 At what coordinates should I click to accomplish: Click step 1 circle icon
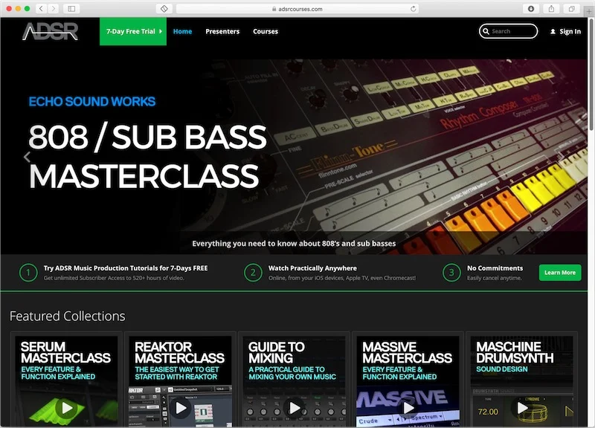28,273
